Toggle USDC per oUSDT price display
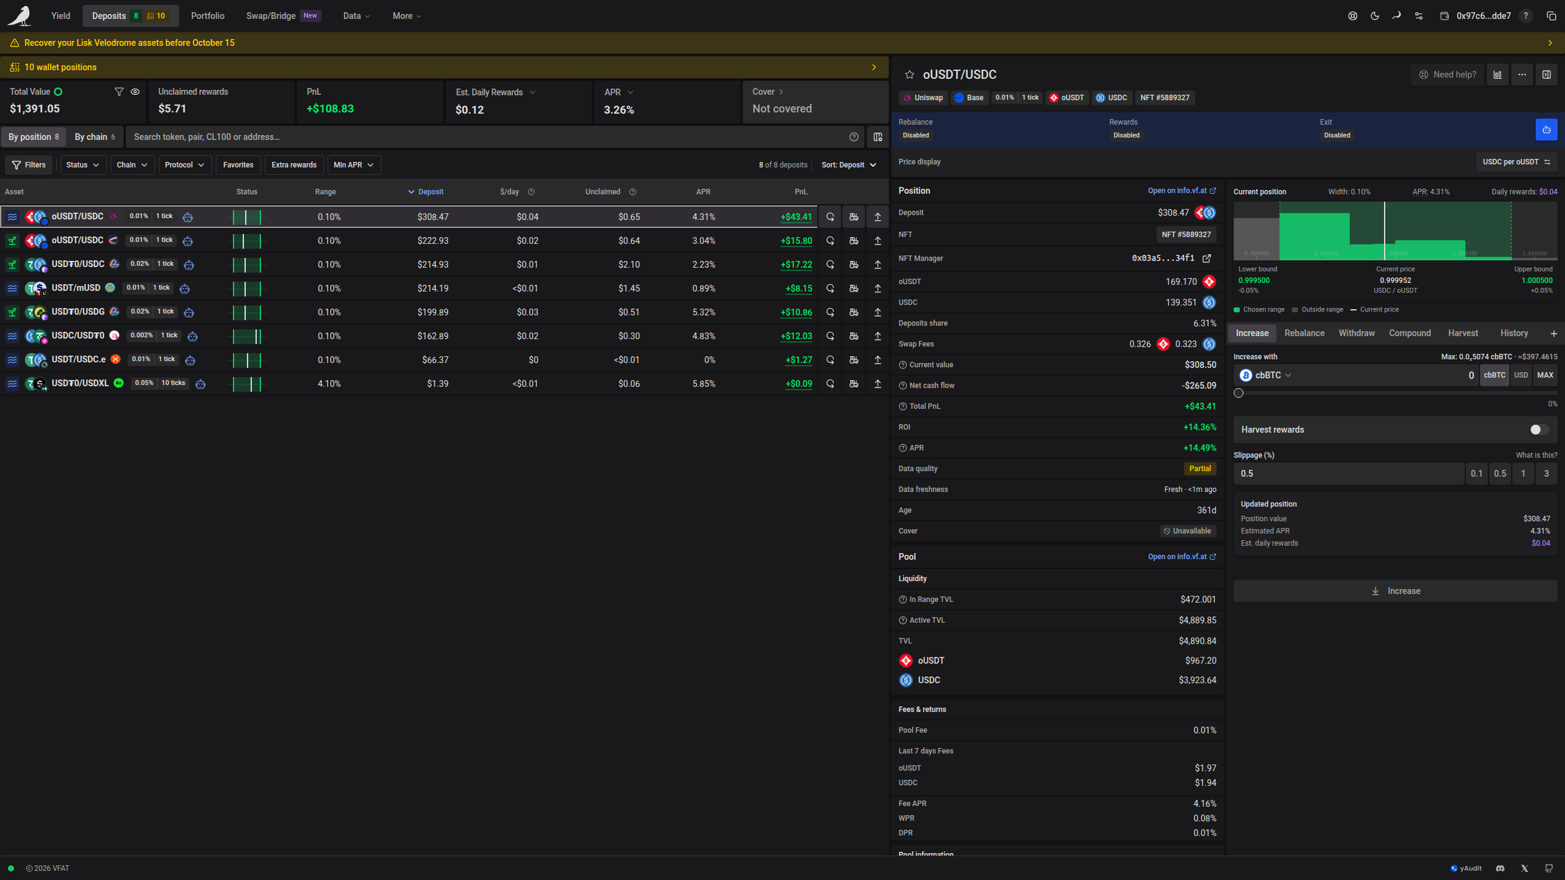The image size is (1565, 880). pyautogui.click(x=1517, y=162)
